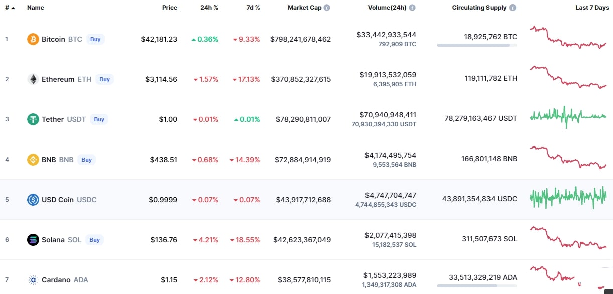Click Ethereum supply 119,111,782 ETH
Viewport: 613px width, 294px height.
coord(491,78)
